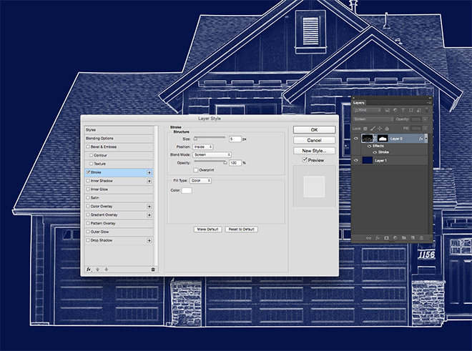Open the Fill Type dropdown
This screenshot has height=351, width=472.
(200, 181)
